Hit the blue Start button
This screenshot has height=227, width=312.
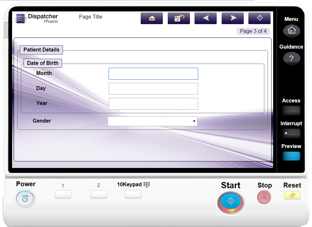[x=231, y=202]
